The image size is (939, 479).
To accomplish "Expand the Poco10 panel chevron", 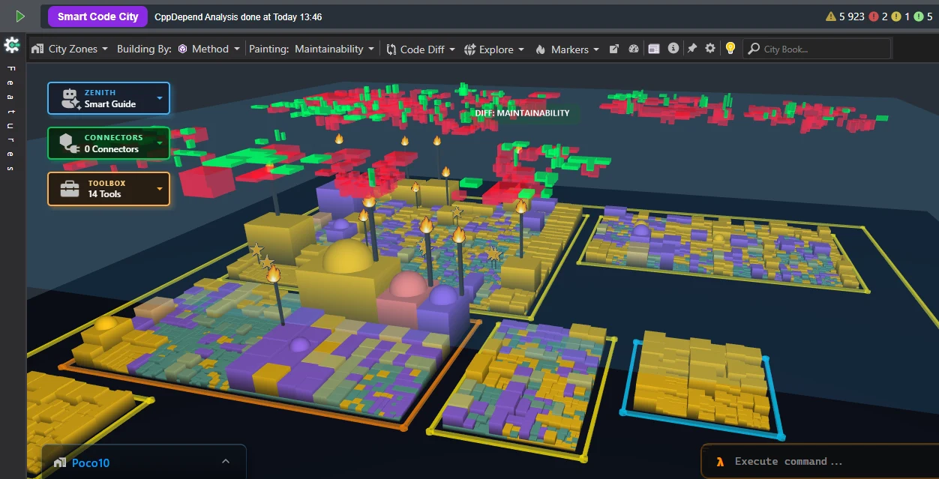I will (226, 462).
